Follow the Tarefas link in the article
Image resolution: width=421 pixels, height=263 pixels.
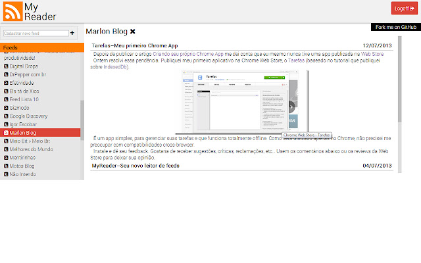point(296,60)
